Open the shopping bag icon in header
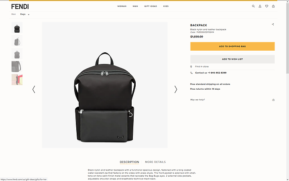The width and height of the screenshot is (289, 181). click(273, 6)
